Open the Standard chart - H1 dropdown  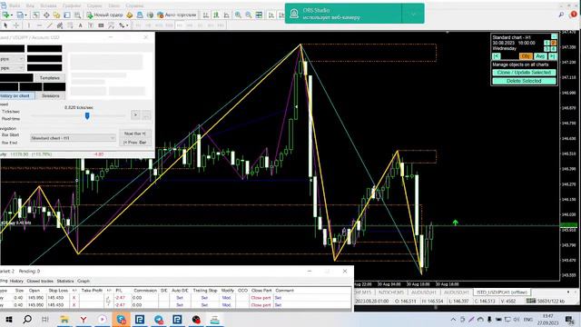(73, 138)
